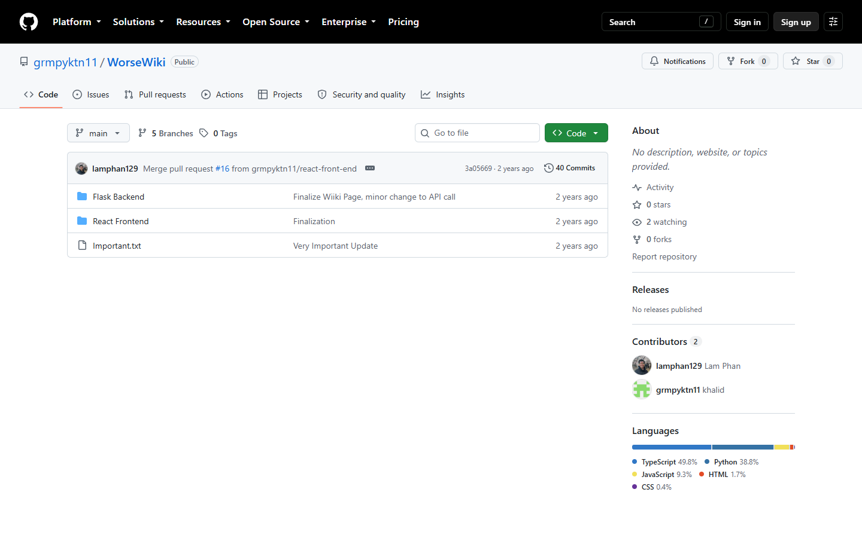Expand the Solutions menu

tap(138, 22)
